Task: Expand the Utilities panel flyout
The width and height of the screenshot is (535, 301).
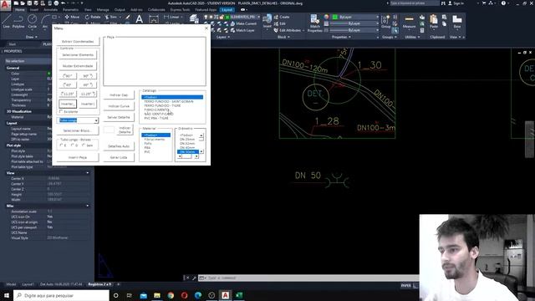Action: click(411, 37)
